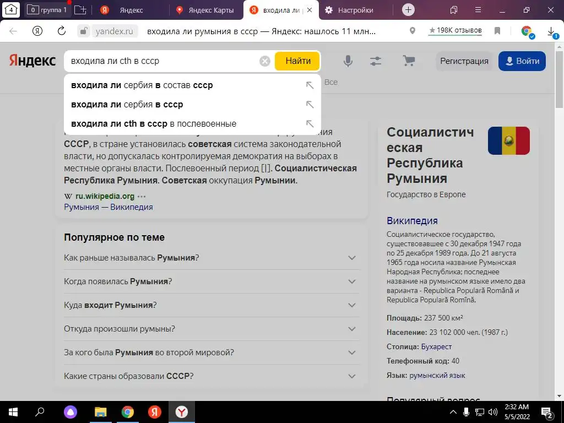Choose suggestion ending "в послевоенные"
This screenshot has width=564, height=423.
[192, 124]
